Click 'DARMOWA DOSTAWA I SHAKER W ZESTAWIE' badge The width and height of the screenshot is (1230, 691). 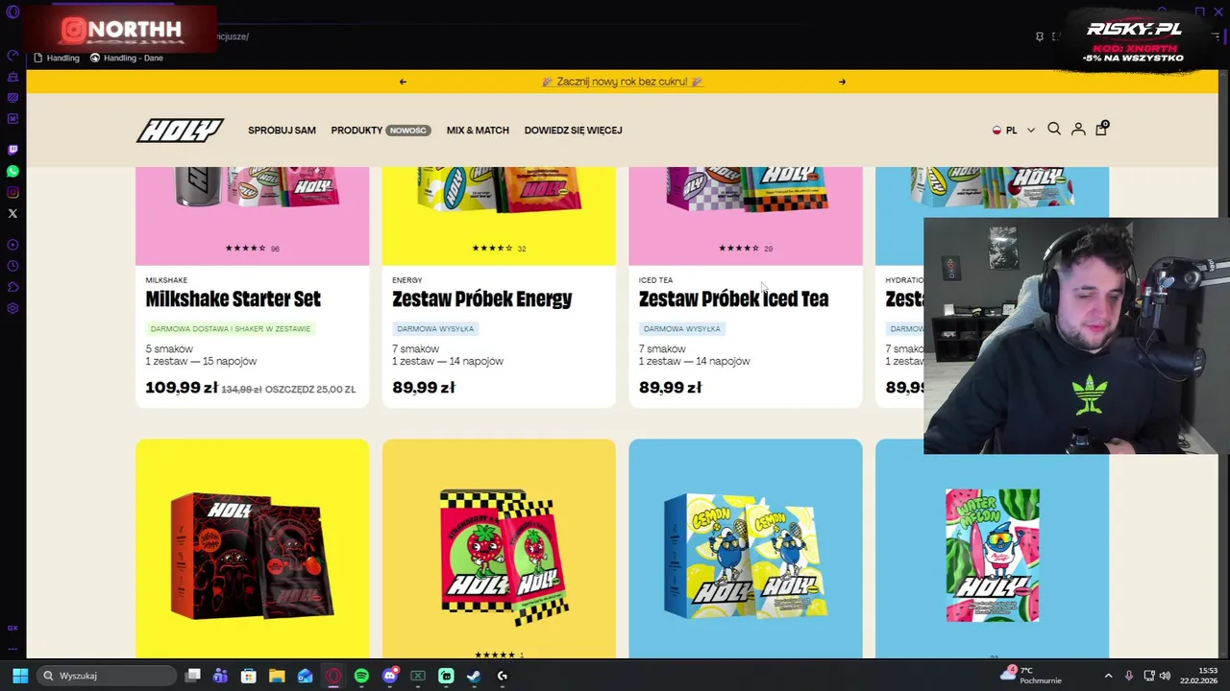click(x=231, y=329)
